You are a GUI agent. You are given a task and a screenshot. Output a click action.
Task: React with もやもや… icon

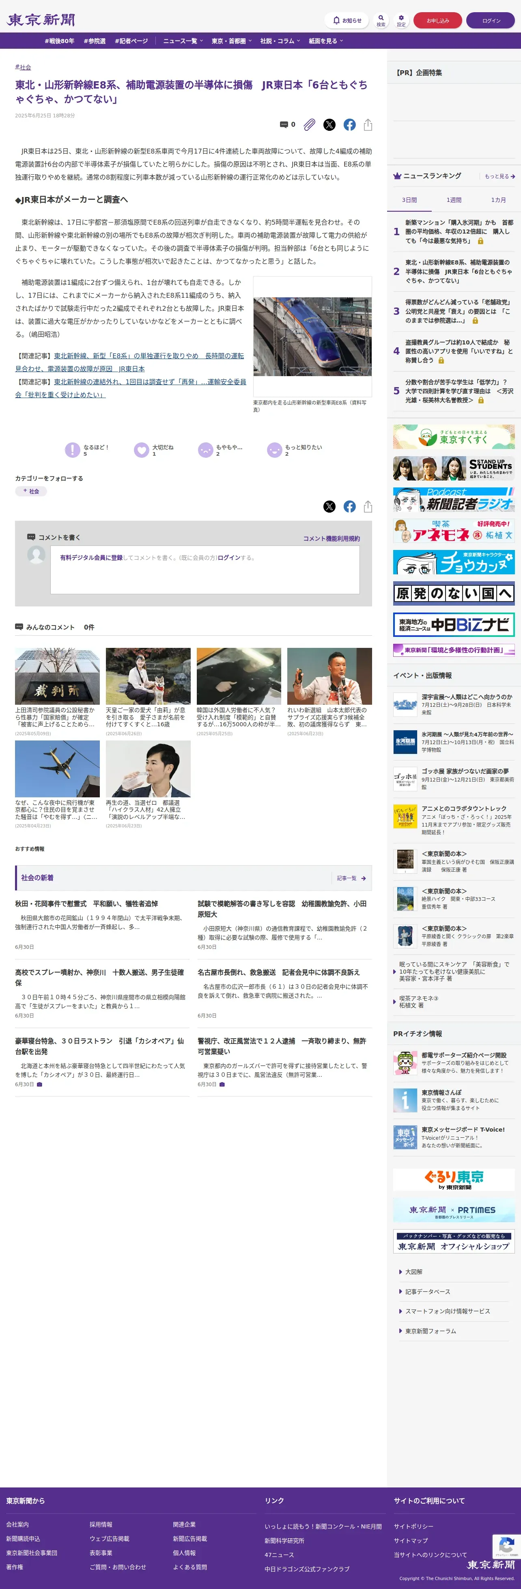[x=205, y=450]
